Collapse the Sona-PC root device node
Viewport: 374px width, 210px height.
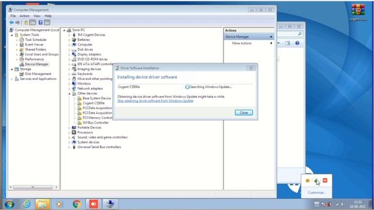tap(64, 30)
